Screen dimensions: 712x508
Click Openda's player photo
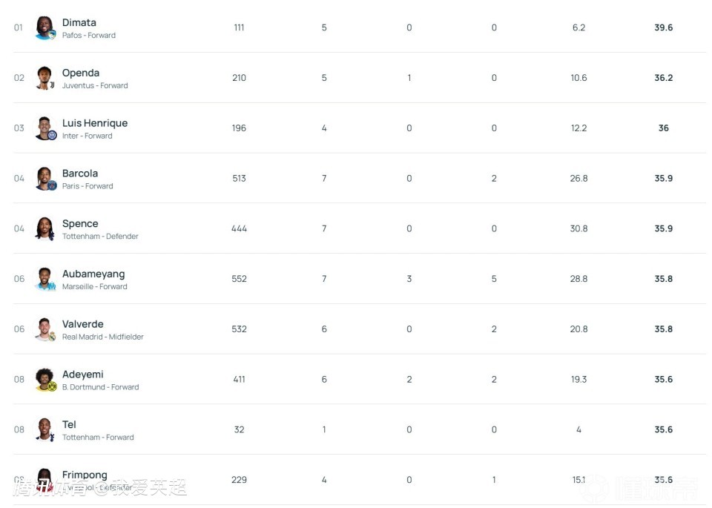coord(45,78)
